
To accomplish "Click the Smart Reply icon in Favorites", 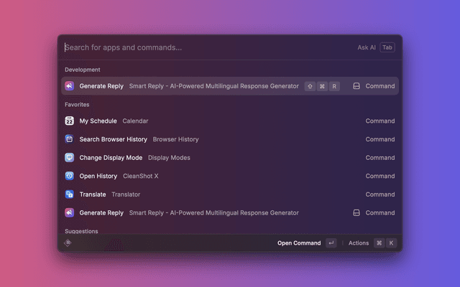I will pos(70,213).
